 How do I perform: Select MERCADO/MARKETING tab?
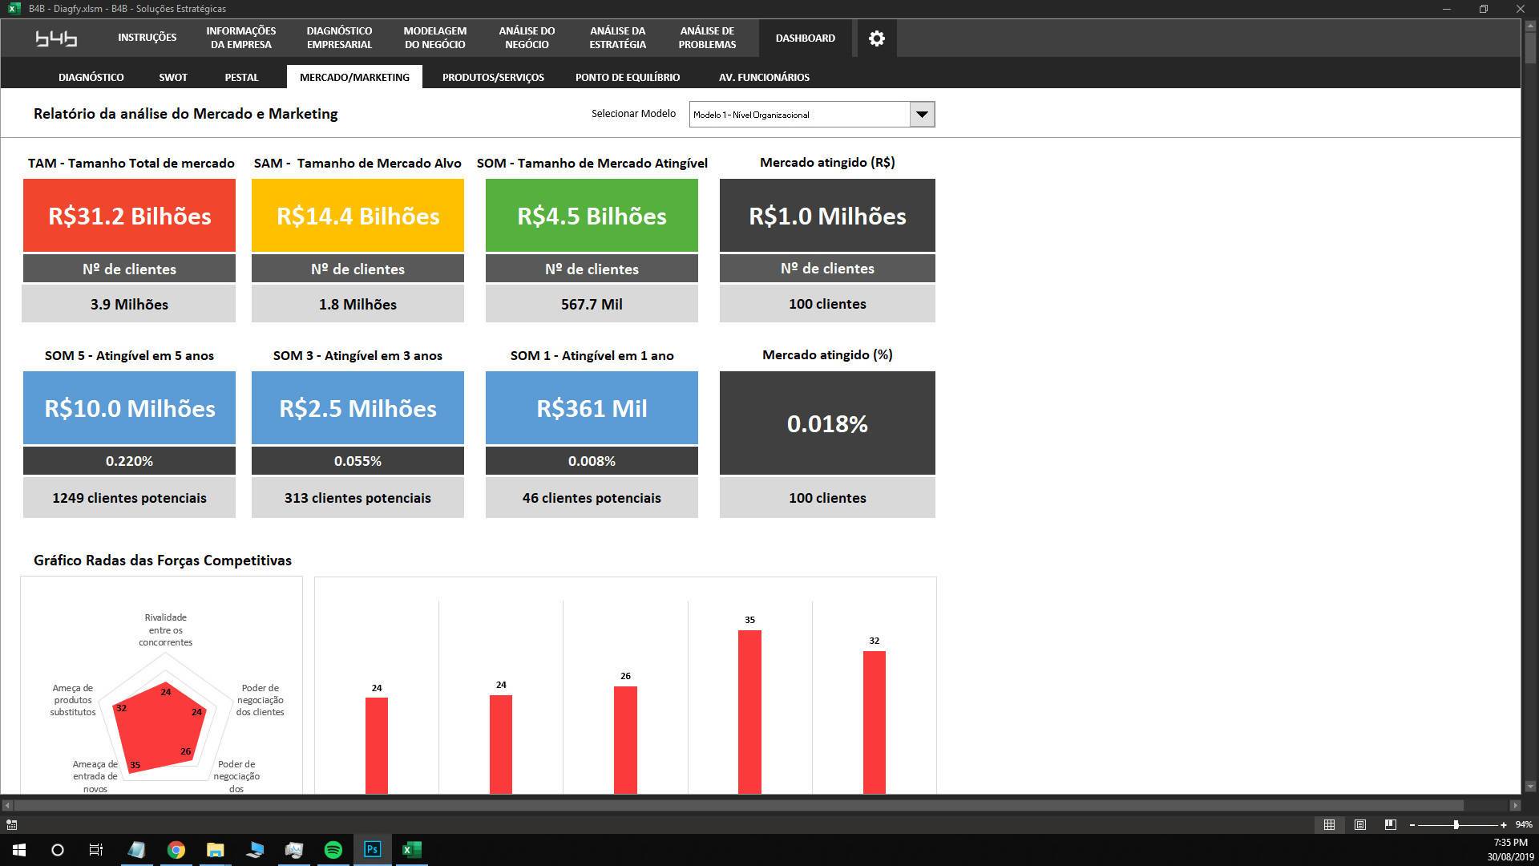(x=354, y=77)
